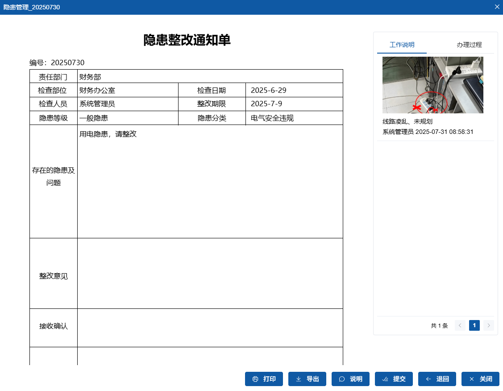Click the 检查日期 value 2025-6-29

click(x=269, y=90)
